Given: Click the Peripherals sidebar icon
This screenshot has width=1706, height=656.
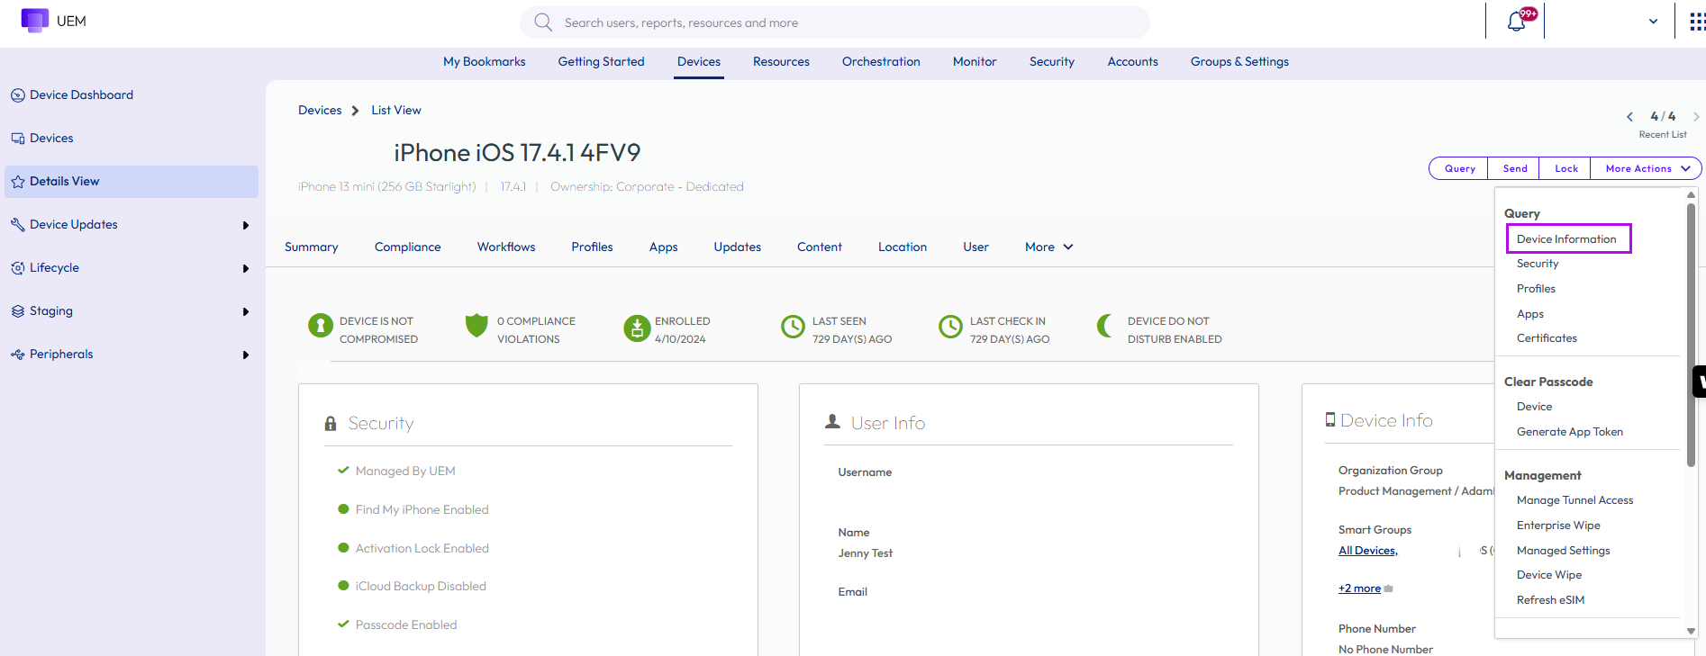Looking at the screenshot, I should (17, 355).
